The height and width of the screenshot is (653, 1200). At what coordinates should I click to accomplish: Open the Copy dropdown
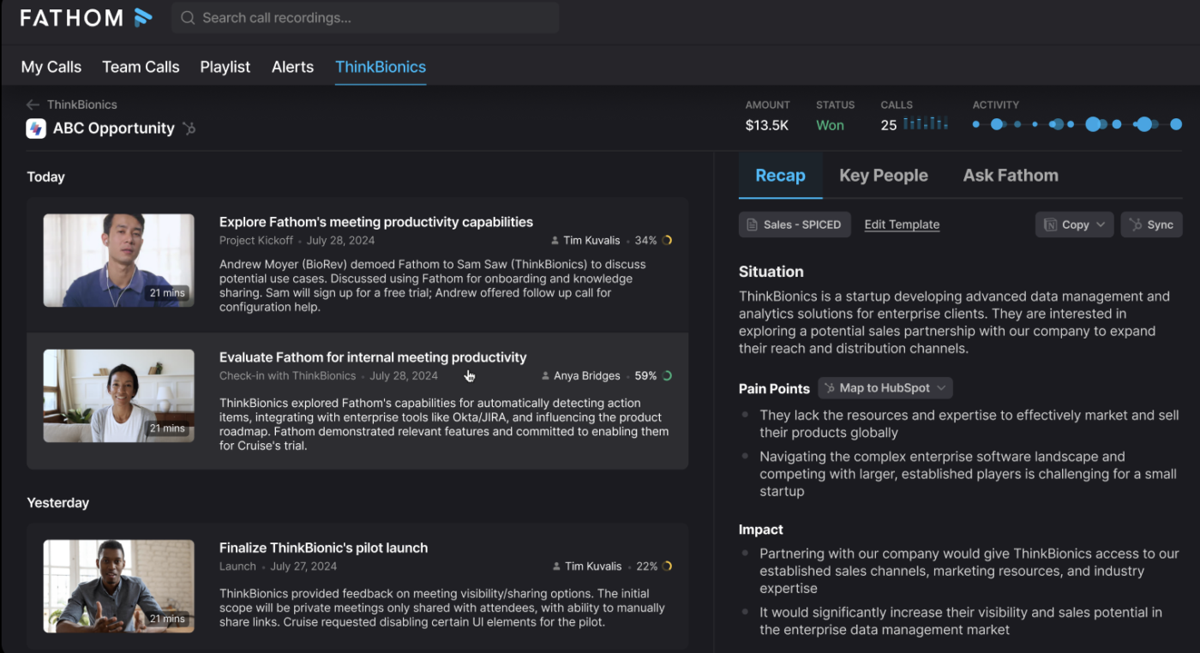(1075, 225)
